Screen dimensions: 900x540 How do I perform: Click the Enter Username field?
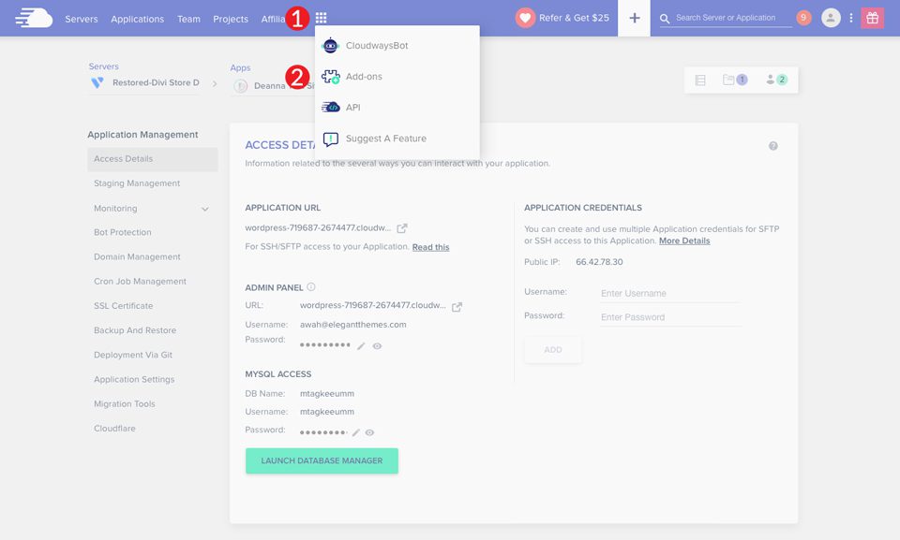pos(669,293)
